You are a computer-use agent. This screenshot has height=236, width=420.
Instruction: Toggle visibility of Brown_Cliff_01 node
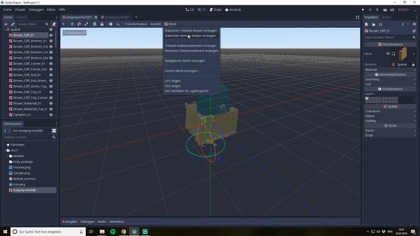(51, 35)
